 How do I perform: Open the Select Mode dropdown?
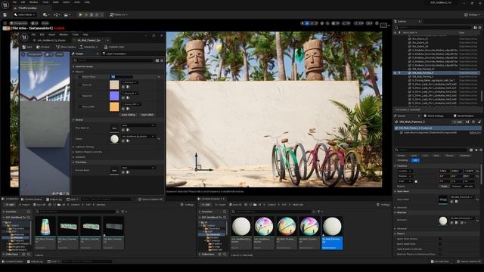24,14
